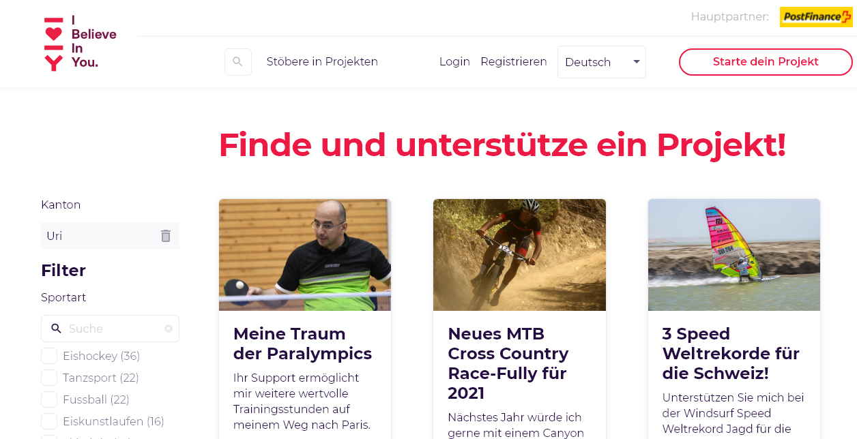Tick the Eishockey (36) checkbox
Screen dimensions: 857x439
tap(49, 356)
